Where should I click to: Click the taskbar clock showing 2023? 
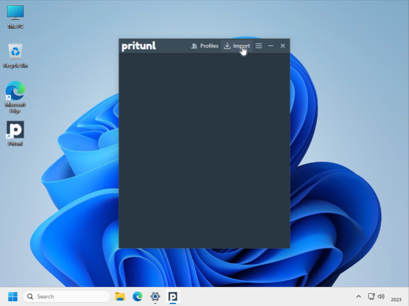[x=396, y=300]
